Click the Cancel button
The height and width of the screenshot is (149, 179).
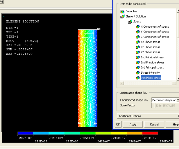[154, 125]
